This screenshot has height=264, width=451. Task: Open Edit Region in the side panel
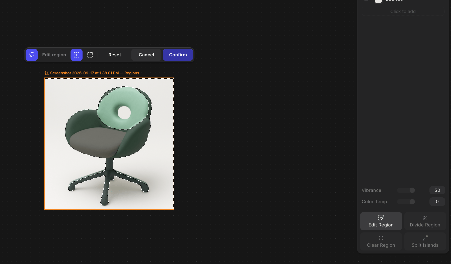381,221
